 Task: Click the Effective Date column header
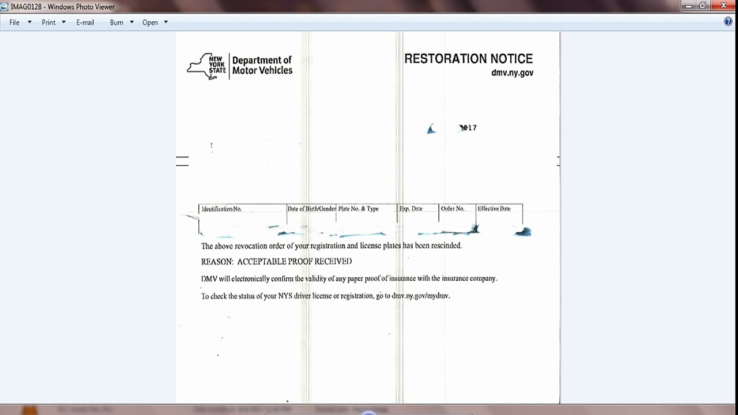(x=494, y=209)
